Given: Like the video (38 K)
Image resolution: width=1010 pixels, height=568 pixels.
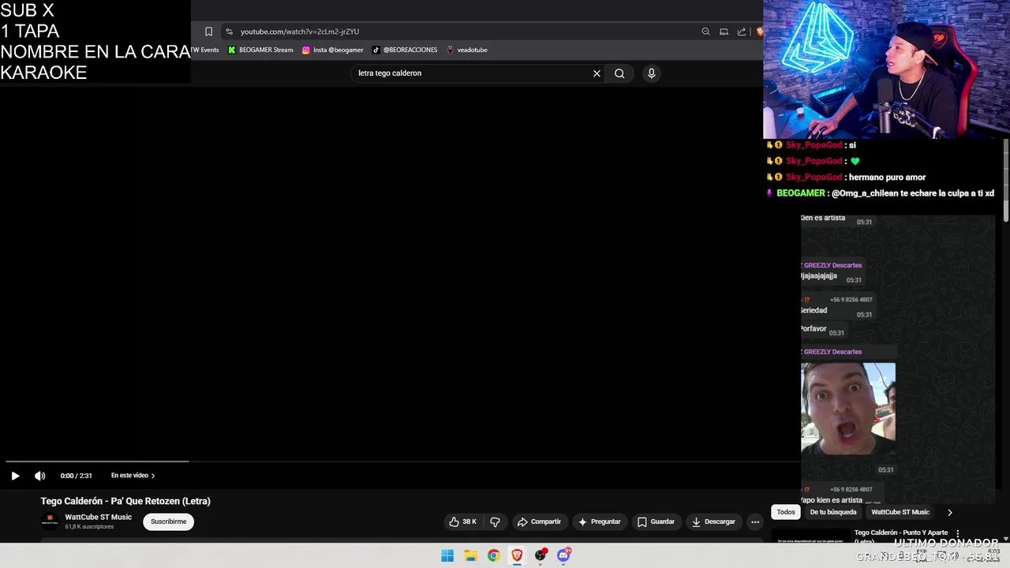Looking at the screenshot, I should pos(462,521).
